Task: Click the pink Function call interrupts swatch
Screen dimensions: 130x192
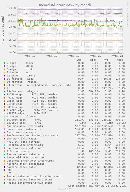Action: click(x=4, y=148)
